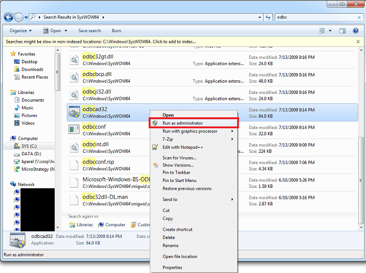Select the odbcconf.rsp file icon
This screenshot has height=273, width=366.
tap(74, 165)
